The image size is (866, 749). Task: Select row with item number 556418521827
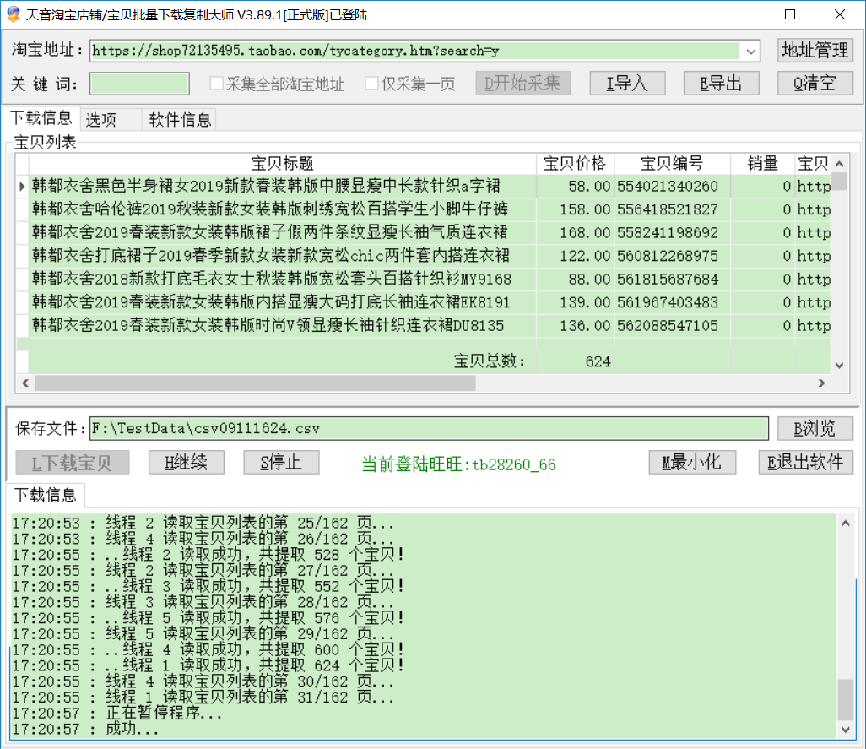667,209
